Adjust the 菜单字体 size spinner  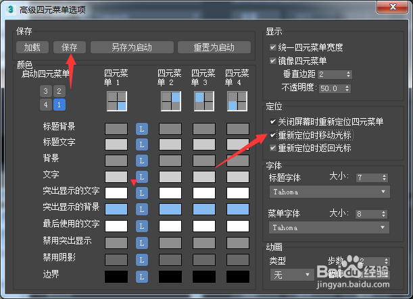[384, 214]
